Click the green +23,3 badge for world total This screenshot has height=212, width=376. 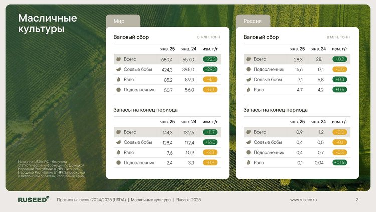(210, 59)
